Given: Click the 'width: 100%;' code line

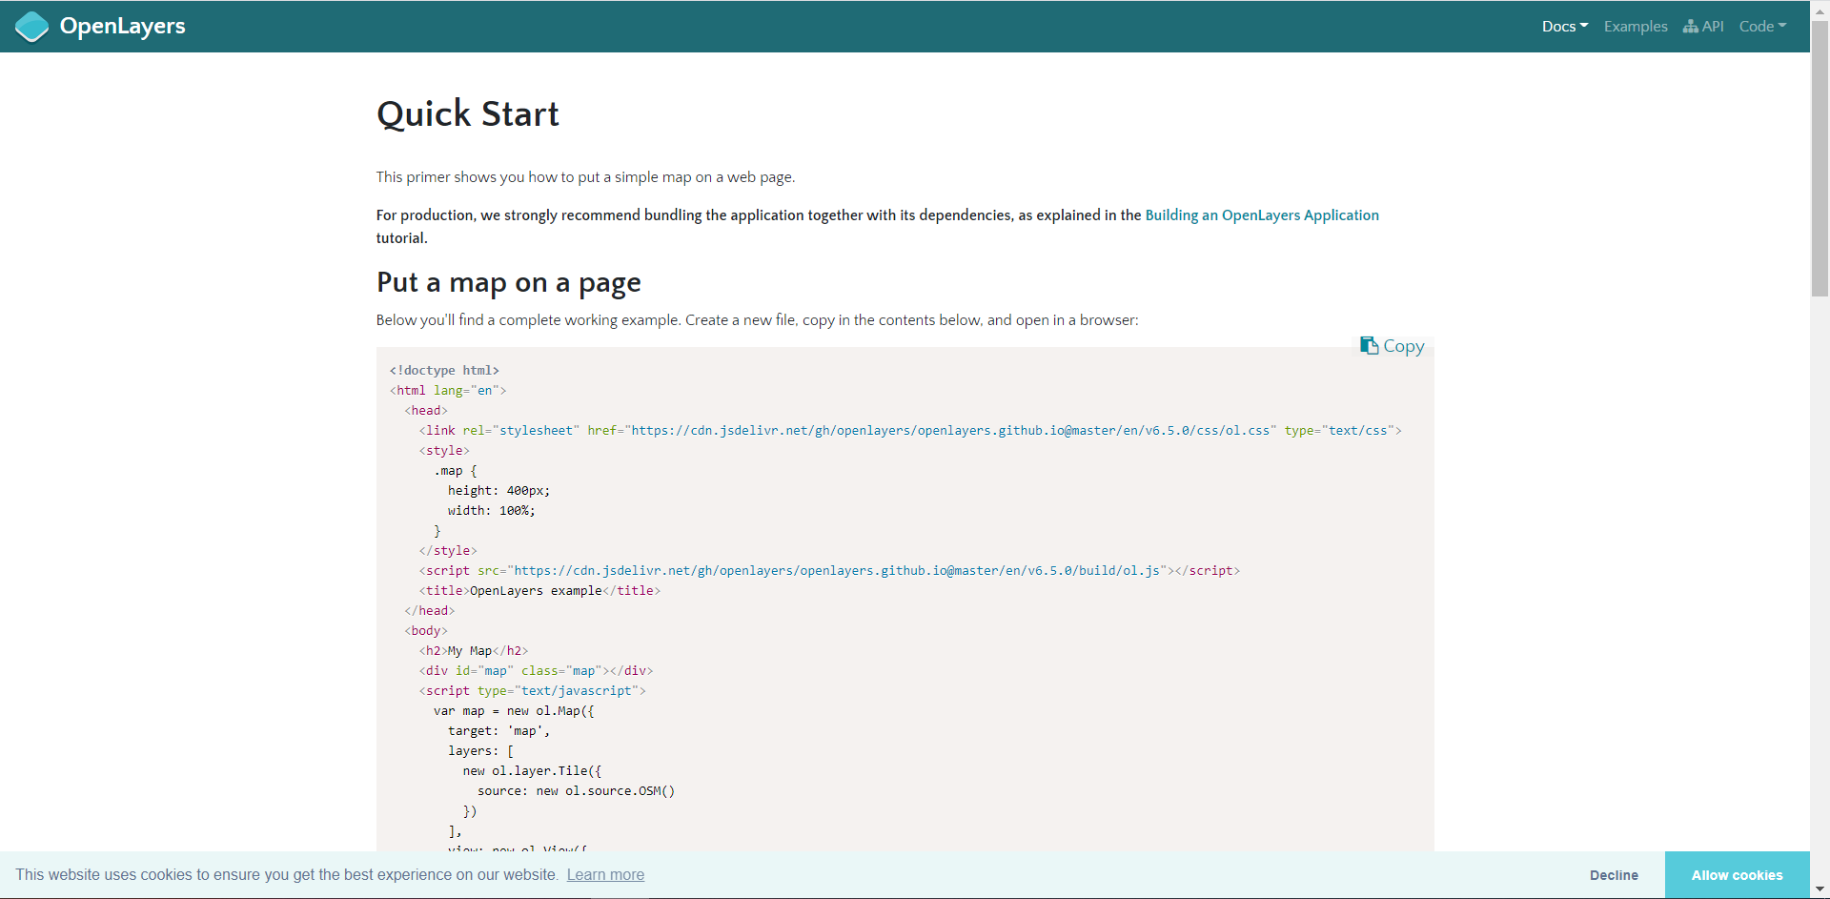Looking at the screenshot, I should [x=491, y=510].
